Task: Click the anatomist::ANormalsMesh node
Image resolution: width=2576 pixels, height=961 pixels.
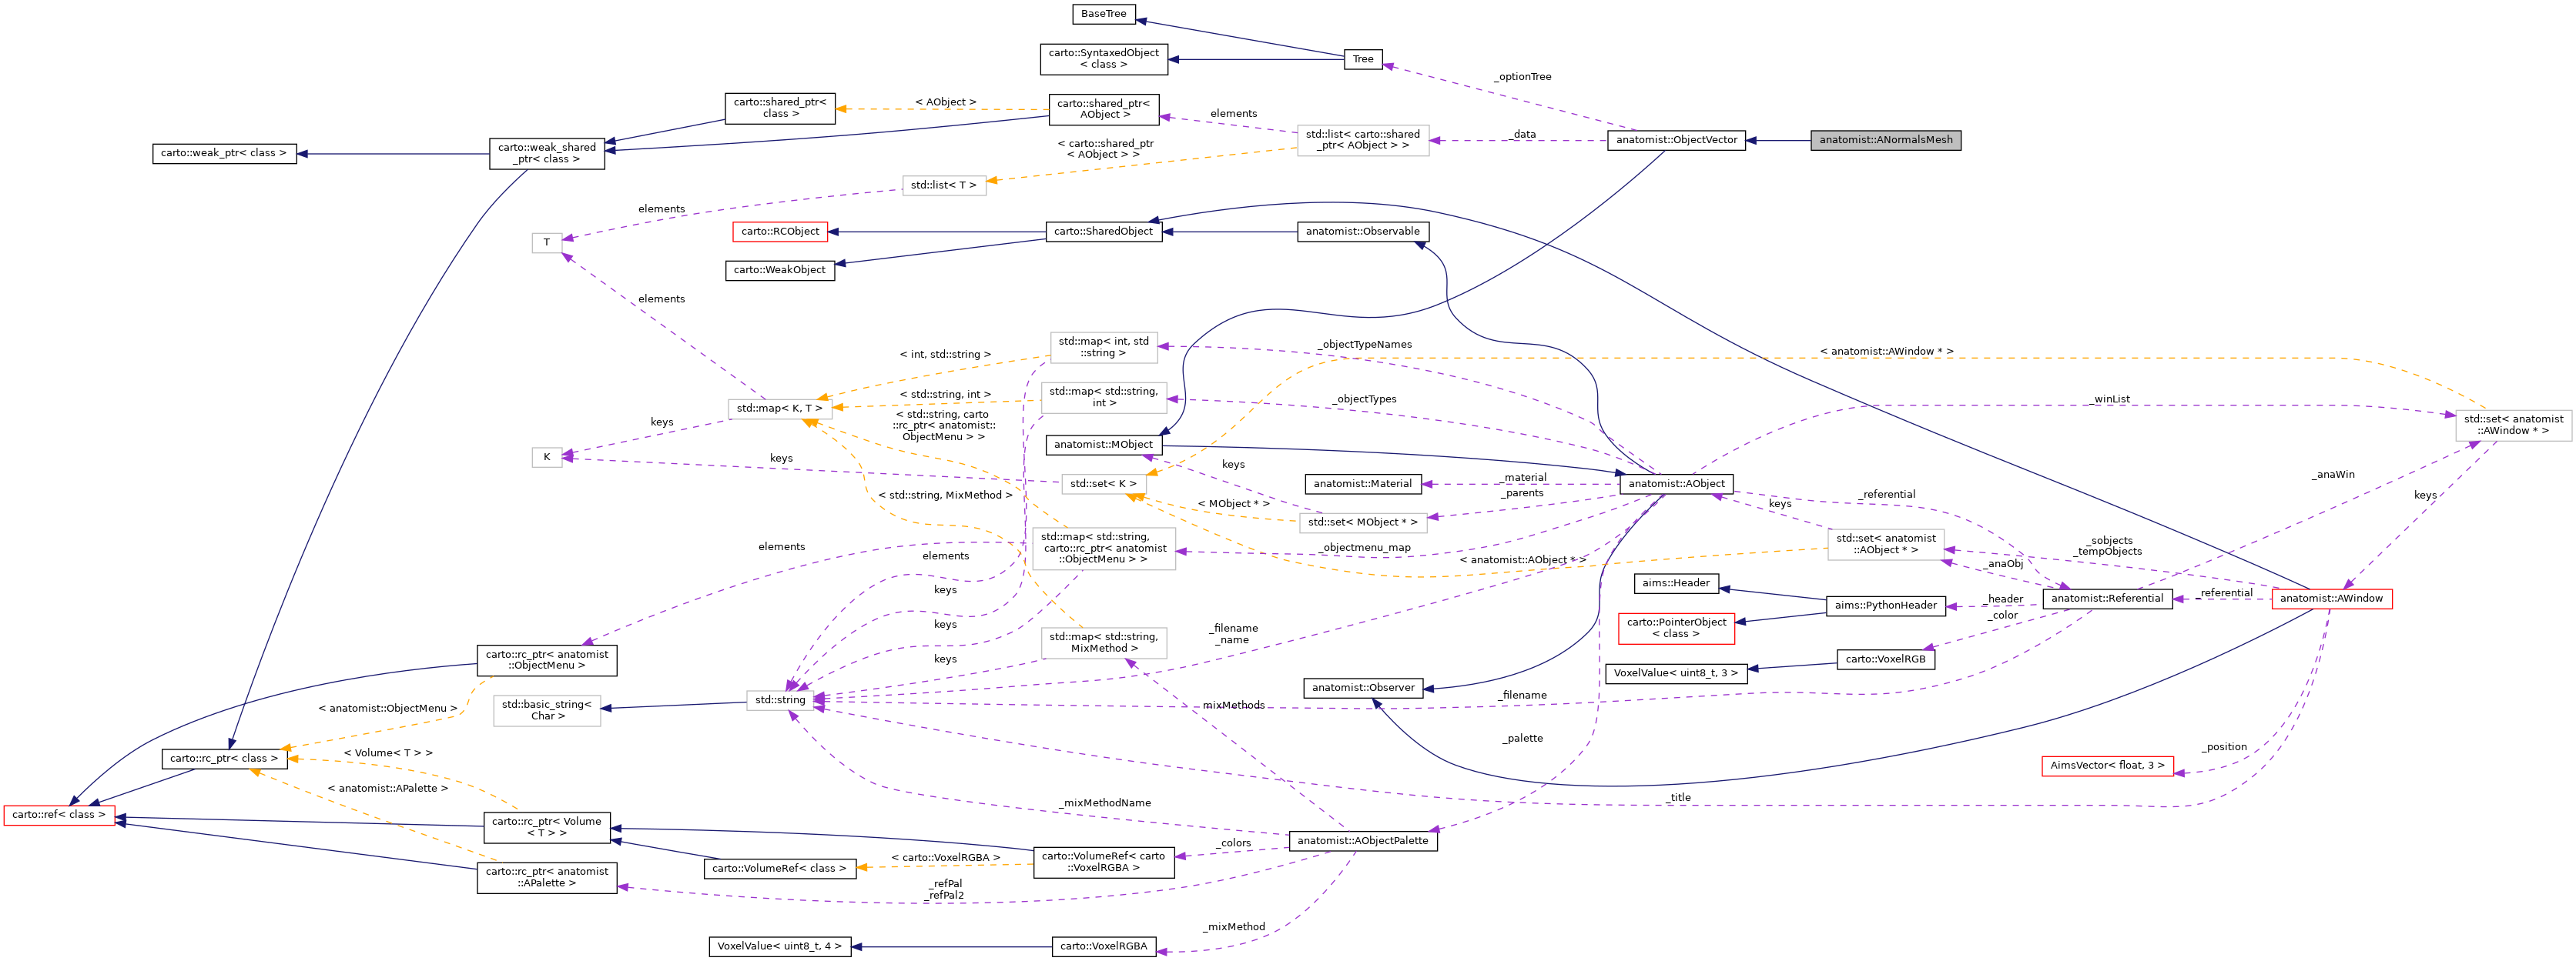Action: tap(1885, 141)
